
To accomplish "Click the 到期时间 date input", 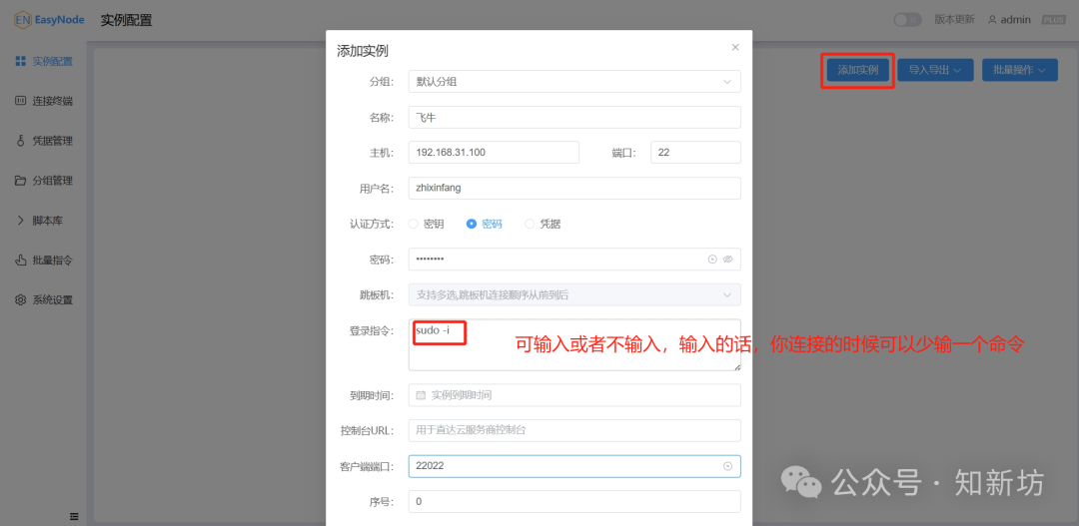I will pos(574,395).
